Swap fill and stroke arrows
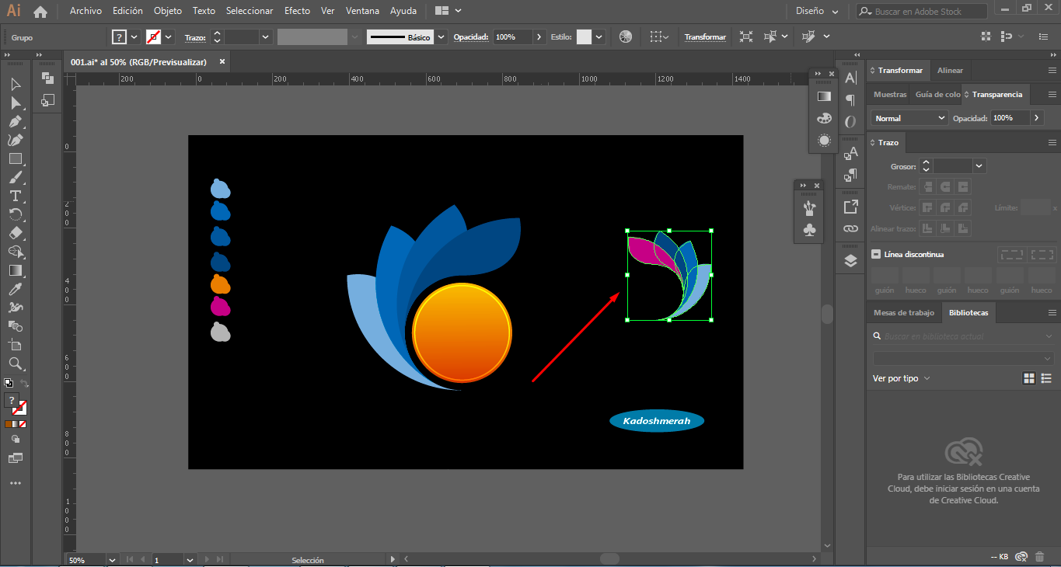 [24, 384]
